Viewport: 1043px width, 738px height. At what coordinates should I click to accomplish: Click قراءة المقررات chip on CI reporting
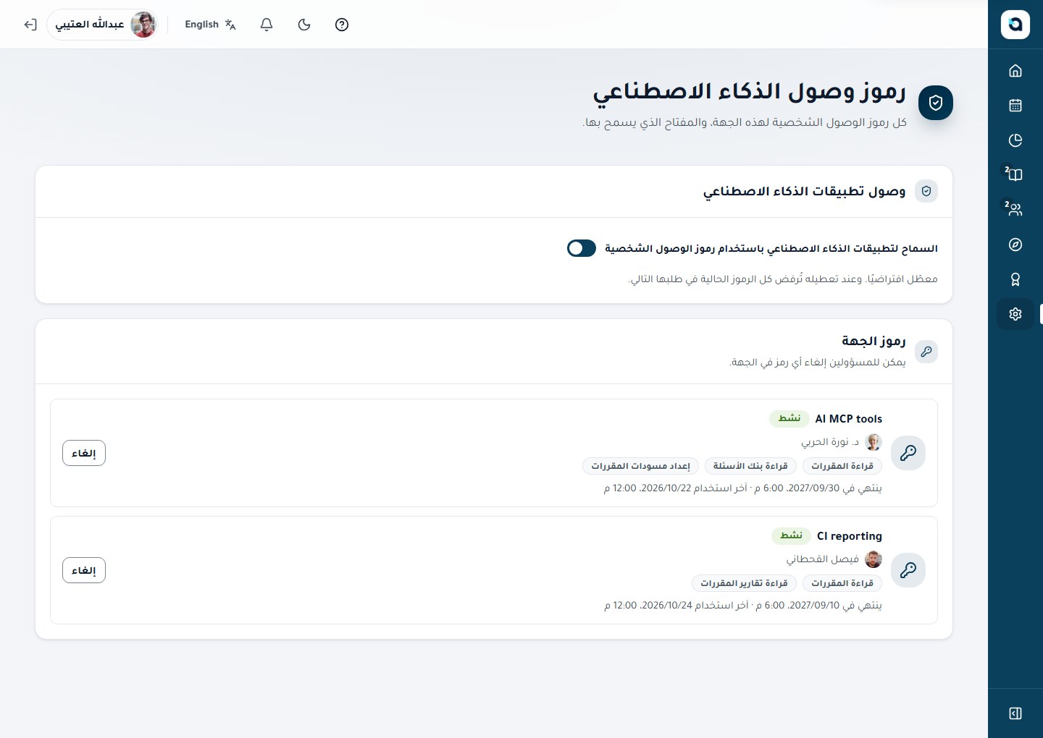point(842,583)
